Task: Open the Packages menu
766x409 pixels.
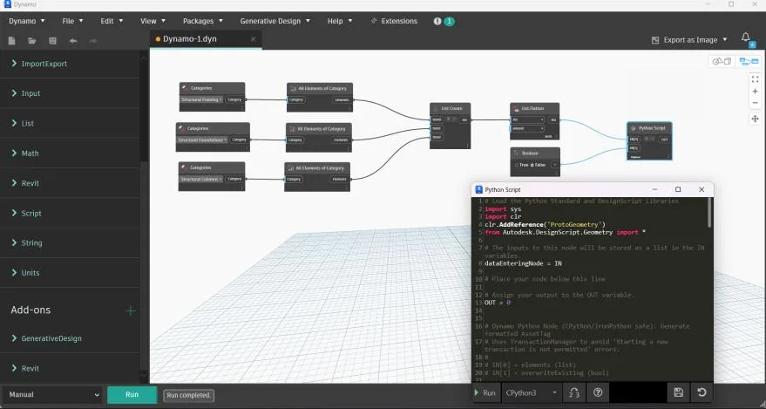Action: tap(203, 21)
